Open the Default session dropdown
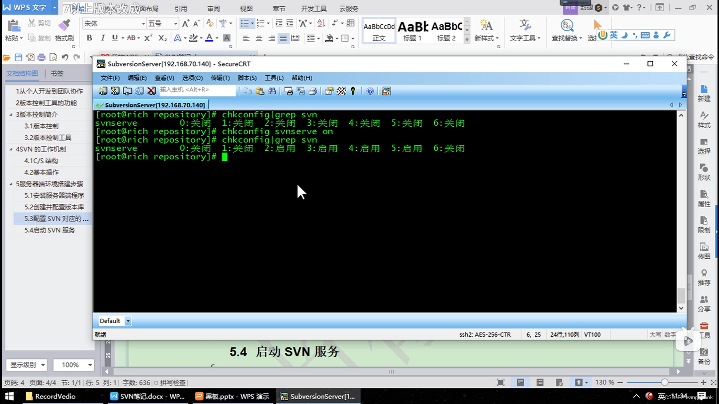The image size is (719, 404). click(128, 321)
